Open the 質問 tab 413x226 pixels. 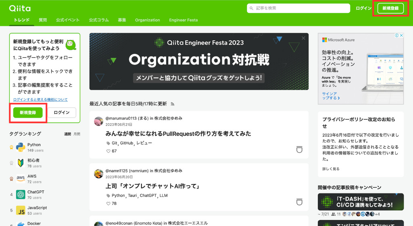point(43,20)
